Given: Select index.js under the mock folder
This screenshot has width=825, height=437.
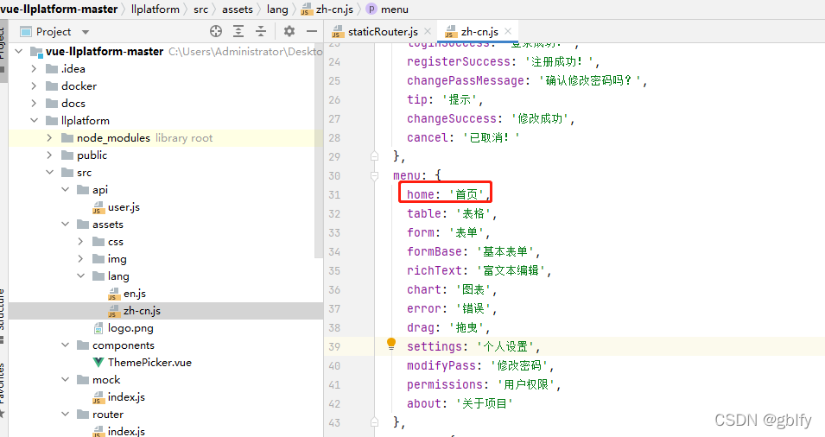Looking at the screenshot, I should pos(126,397).
